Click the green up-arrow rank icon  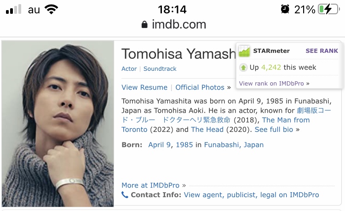click(x=244, y=68)
